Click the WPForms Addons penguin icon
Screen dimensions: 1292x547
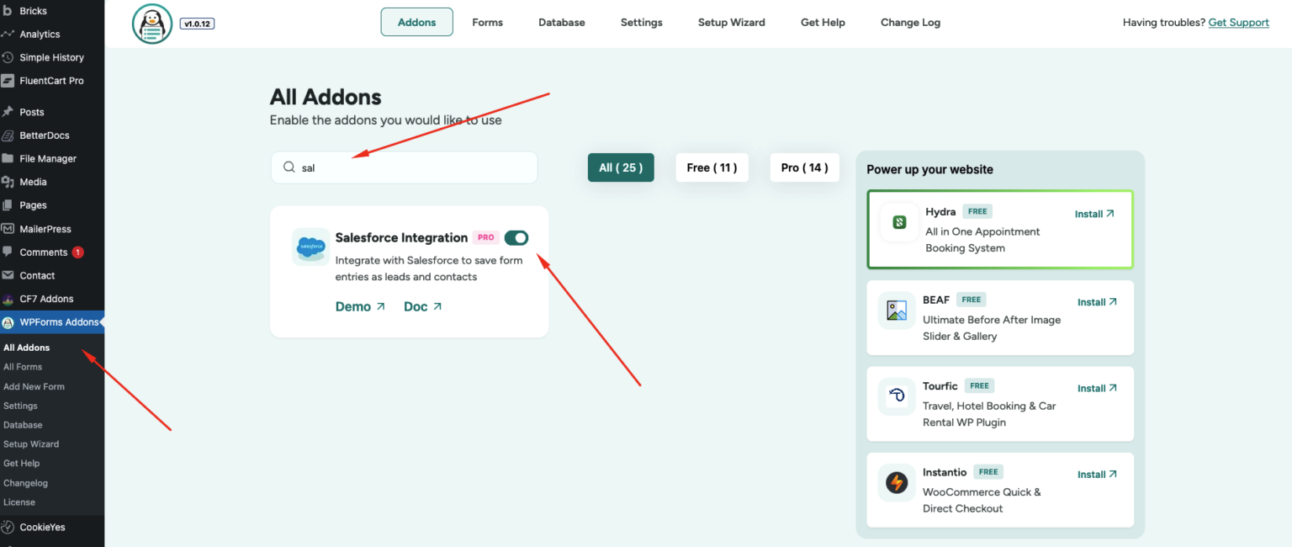pos(8,322)
